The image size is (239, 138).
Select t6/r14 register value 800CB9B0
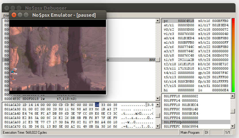coord(186,81)
